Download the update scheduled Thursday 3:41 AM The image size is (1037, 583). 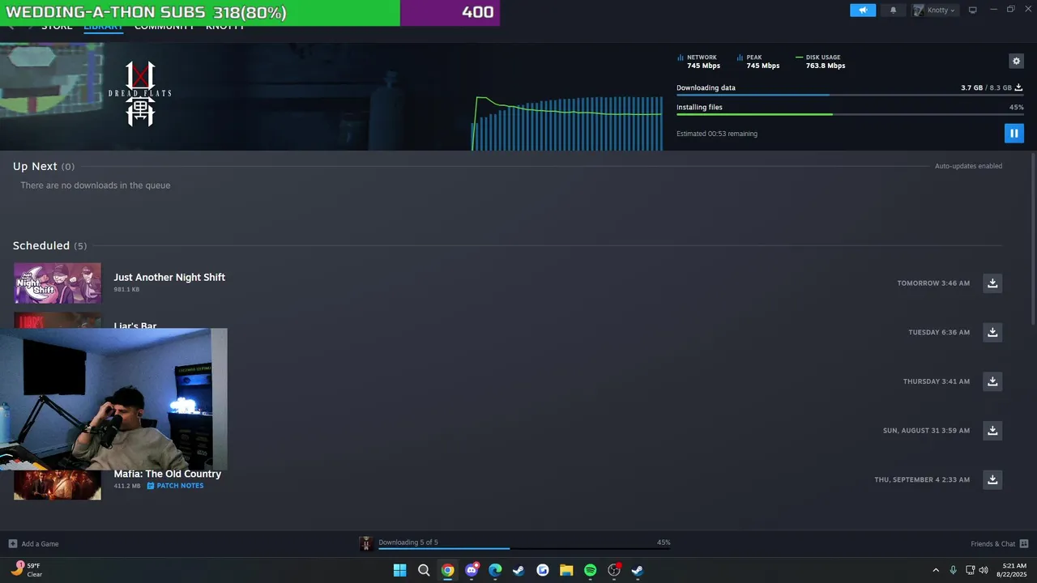(x=992, y=381)
